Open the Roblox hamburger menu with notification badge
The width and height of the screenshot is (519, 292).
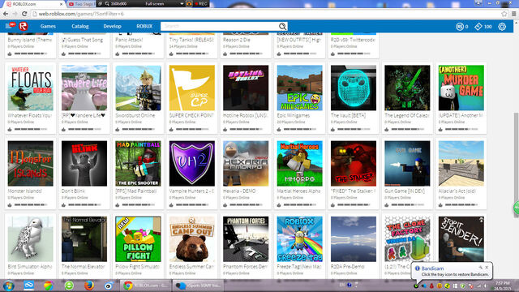click(11, 25)
